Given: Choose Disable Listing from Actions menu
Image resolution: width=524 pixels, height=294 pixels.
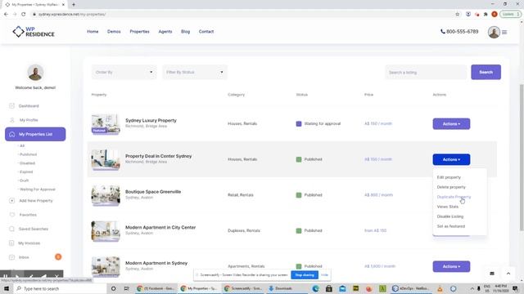Looking at the screenshot, I should [x=450, y=216].
